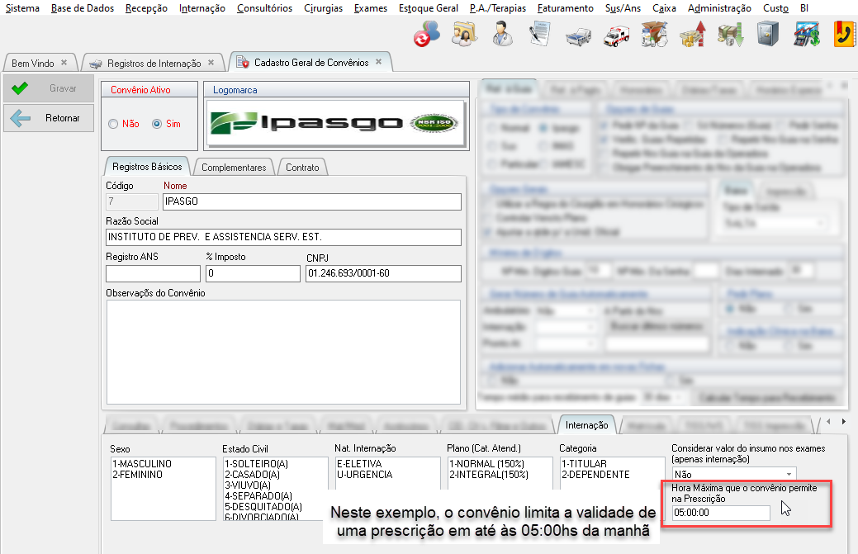Select 'Sim' for Convênio Ativo
The height and width of the screenshot is (554, 858).
click(157, 124)
